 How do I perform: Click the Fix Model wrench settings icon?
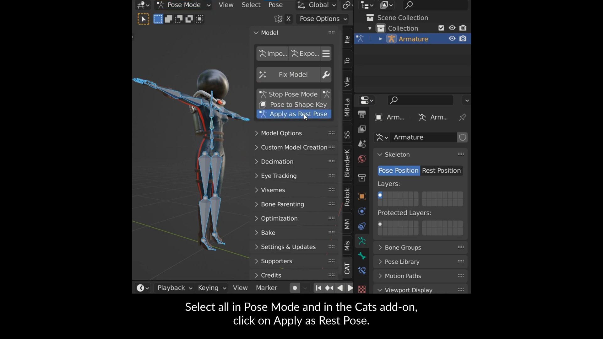pos(326,75)
